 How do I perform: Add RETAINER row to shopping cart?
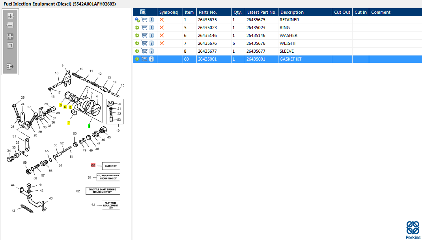144,20
